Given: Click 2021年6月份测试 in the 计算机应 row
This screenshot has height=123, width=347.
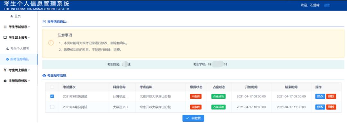Looking at the screenshot, I should [75, 96].
